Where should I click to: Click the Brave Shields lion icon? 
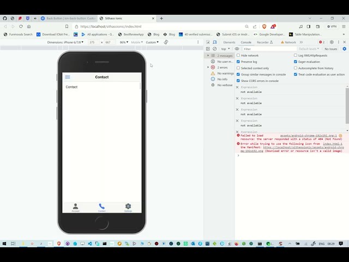pos(264,27)
